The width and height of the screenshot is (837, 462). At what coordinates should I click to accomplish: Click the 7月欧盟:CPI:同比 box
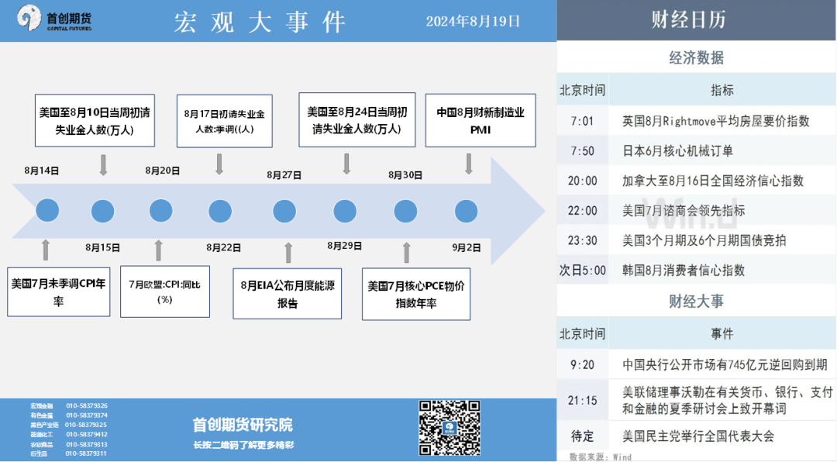pyautogui.click(x=165, y=291)
